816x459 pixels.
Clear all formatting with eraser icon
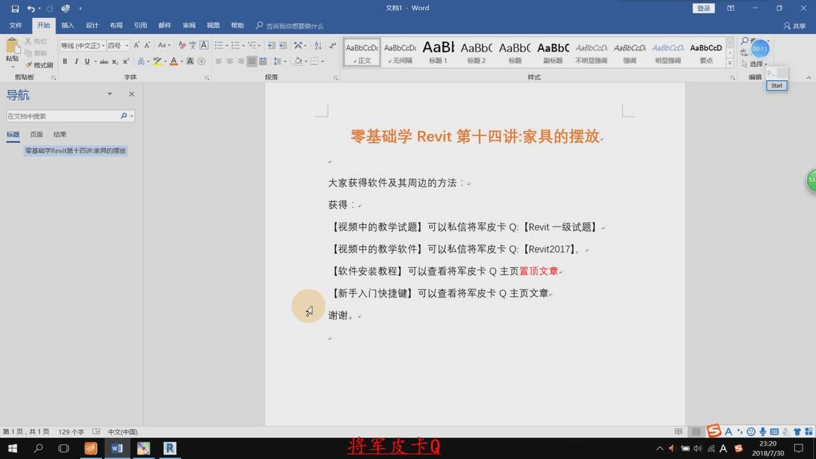(182, 45)
